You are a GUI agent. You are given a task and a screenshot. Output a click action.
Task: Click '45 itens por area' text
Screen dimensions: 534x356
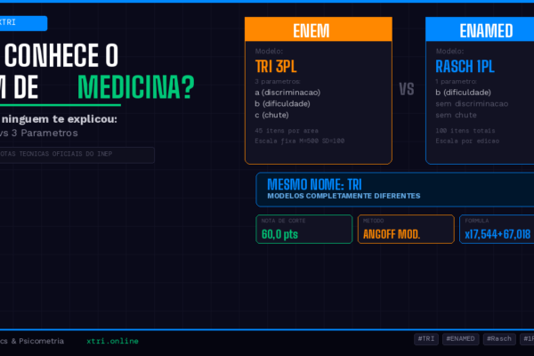(x=287, y=131)
